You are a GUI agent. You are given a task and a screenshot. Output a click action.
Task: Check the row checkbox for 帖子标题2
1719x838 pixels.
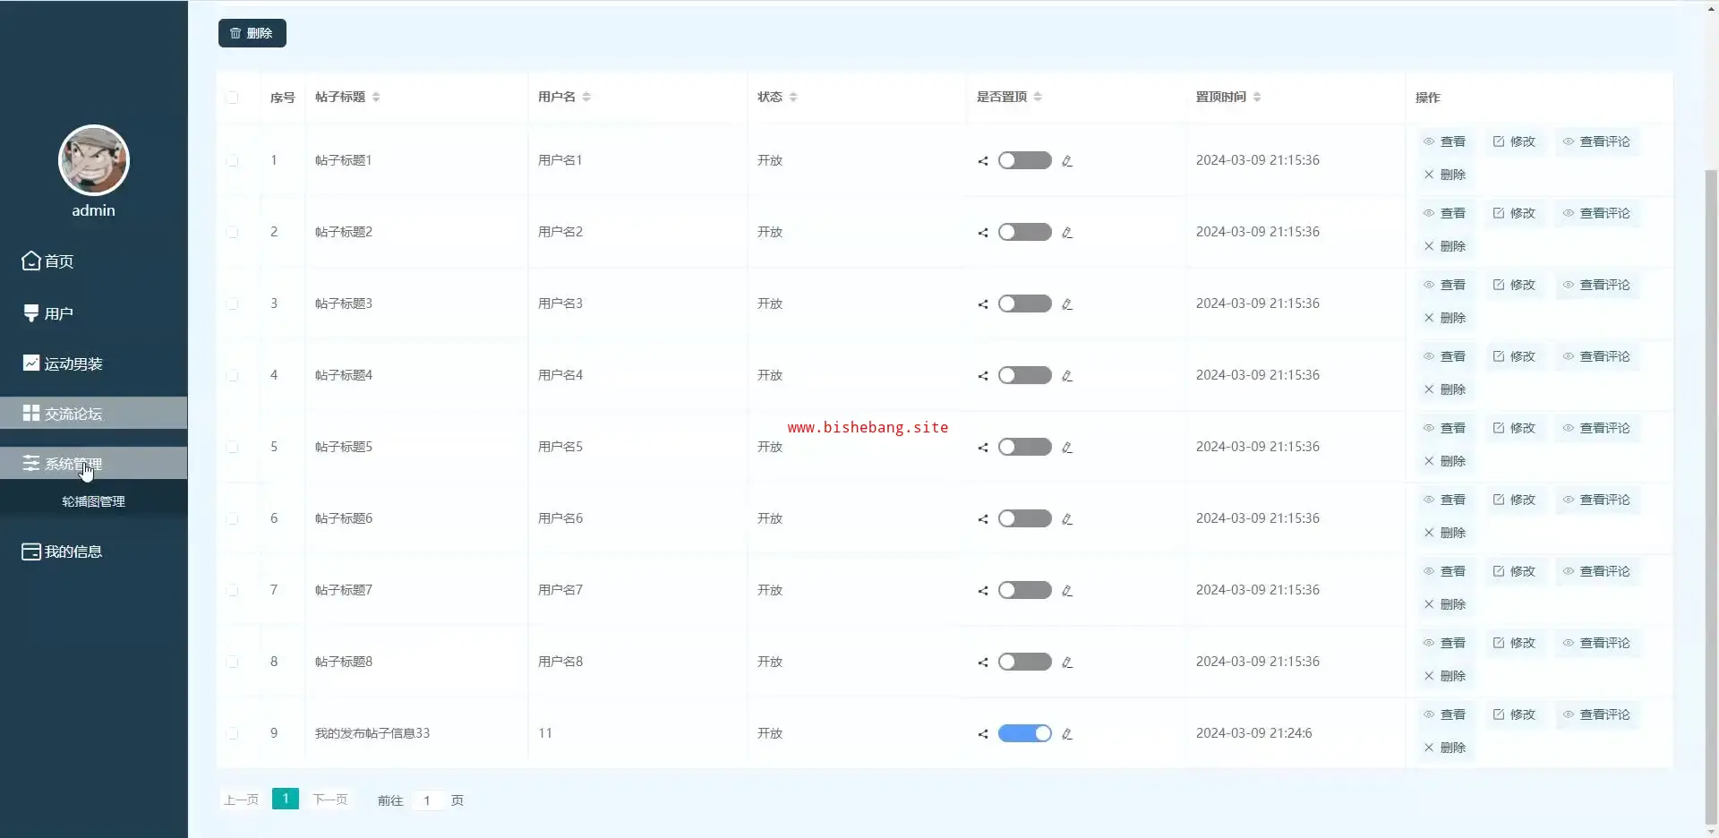tap(233, 232)
